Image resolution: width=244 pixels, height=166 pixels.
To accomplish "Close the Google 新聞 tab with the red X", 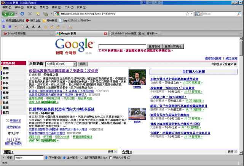I will click(105, 34).
